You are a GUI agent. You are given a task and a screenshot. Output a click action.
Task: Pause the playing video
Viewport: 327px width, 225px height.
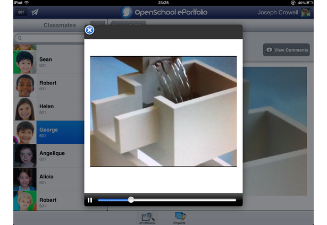coord(90,200)
